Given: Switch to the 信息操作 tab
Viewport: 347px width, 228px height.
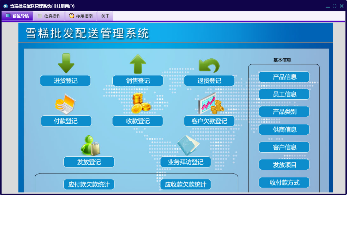Looking at the screenshot, I should click(49, 16).
